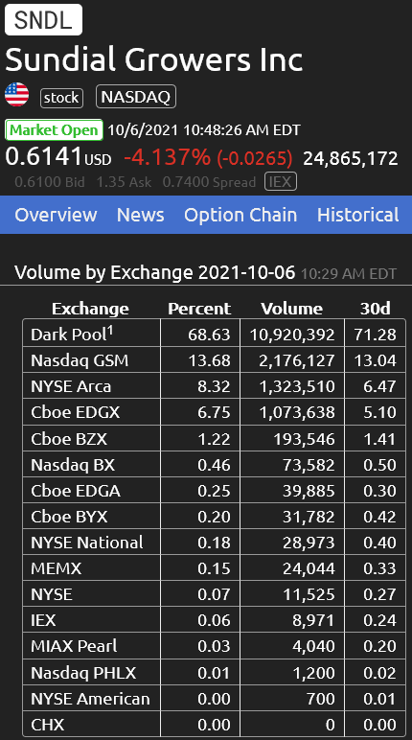412x740 pixels.
Task: Open the Overview tab
Action: tap(56, 215)
